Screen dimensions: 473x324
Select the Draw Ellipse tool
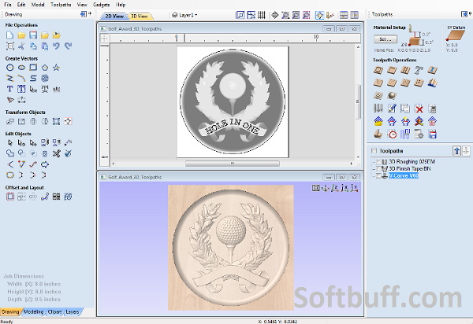(21, 68)
